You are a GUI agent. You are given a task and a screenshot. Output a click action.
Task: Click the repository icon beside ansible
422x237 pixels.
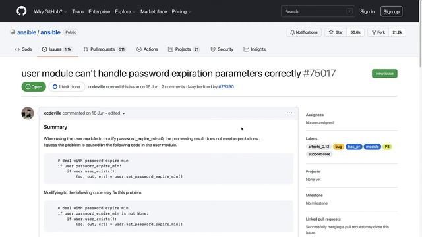(x=13, y=32)
